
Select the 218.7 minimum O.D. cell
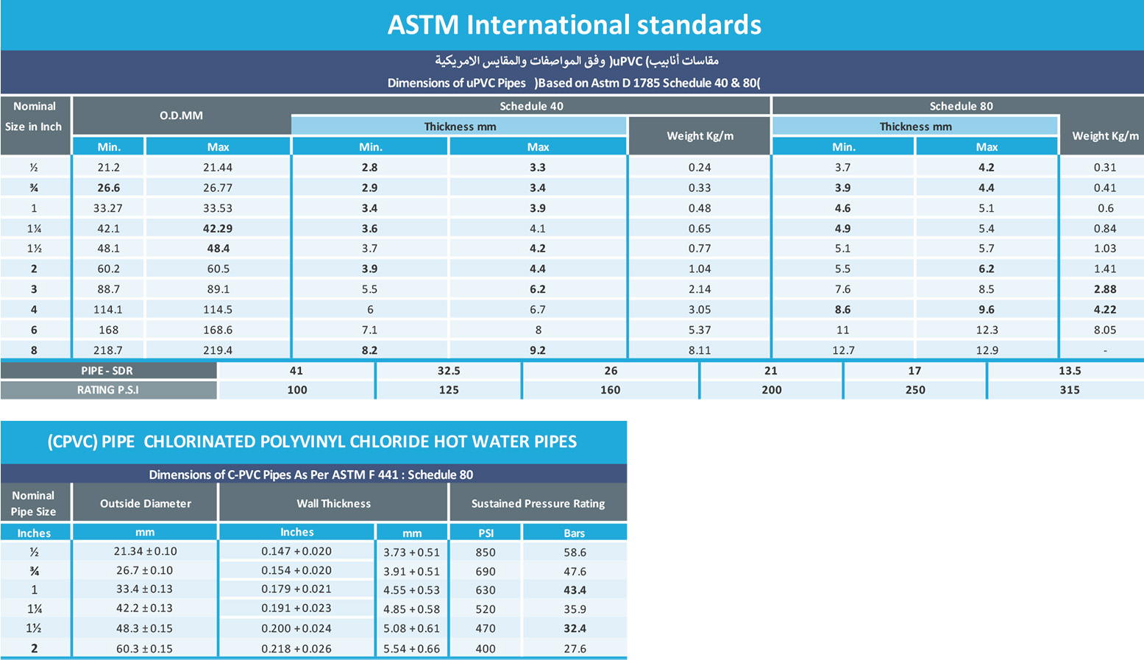108,350
